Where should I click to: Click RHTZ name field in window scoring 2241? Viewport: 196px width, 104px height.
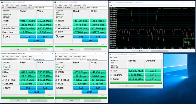click(x=44, y=59)
